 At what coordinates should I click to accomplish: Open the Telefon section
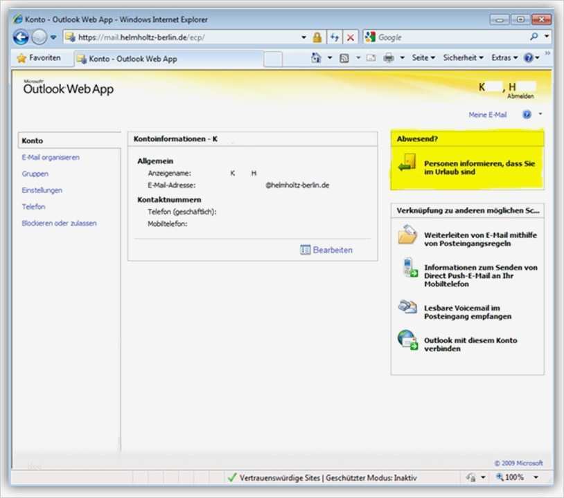point(33,207)
